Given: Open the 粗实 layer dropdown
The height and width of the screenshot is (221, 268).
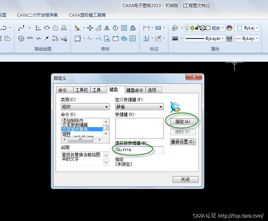Looking at the screenshot, I should click(223, 28).
